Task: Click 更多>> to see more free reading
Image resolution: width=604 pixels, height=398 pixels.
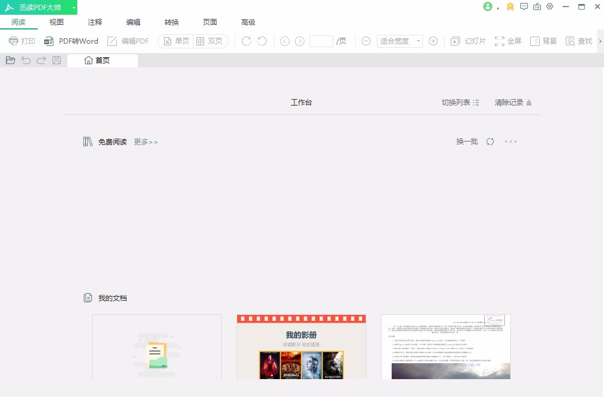Action: (x=145, y=142)
